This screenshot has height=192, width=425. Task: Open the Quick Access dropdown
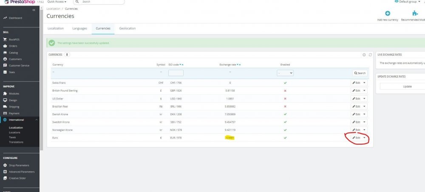coord(57,2)
